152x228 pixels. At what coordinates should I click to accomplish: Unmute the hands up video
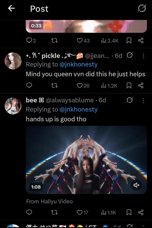[136, 185]
